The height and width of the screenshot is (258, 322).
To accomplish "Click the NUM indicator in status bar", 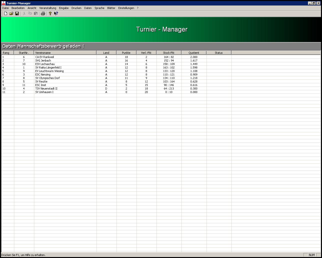I will (312, 255).
